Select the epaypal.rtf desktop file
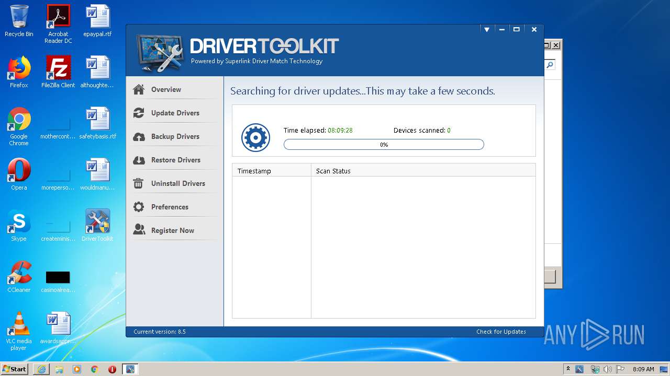 (x=98, y=21)
